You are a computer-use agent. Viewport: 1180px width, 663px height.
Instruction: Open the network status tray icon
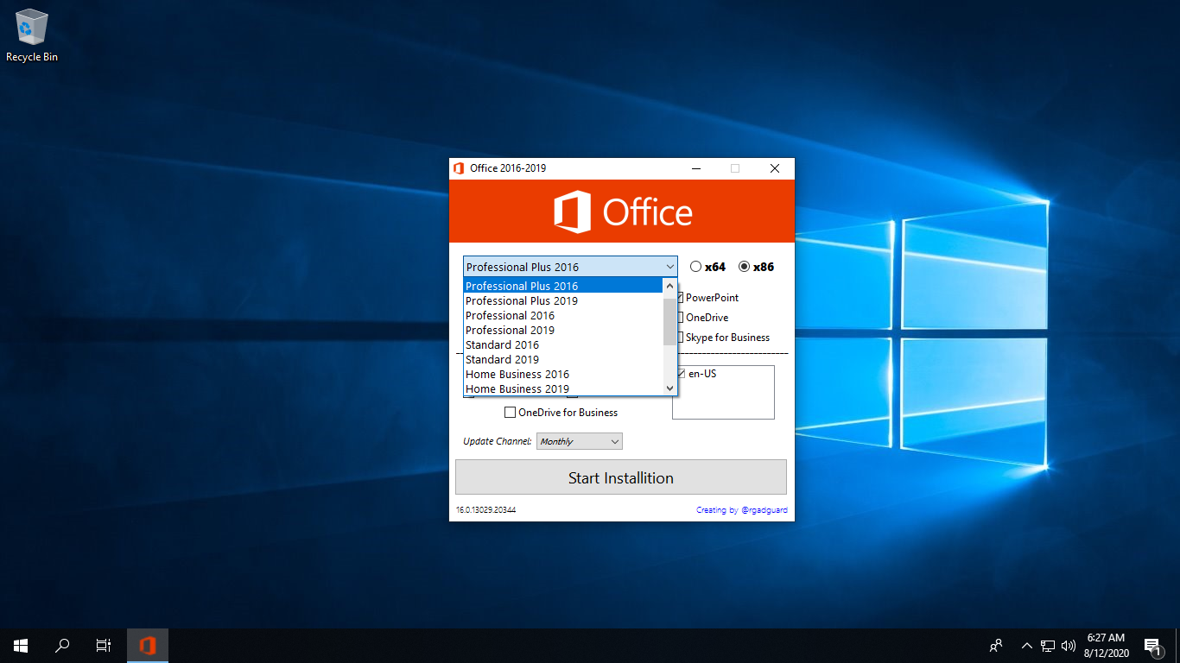pyautogui.click(x=1048, y=645)
